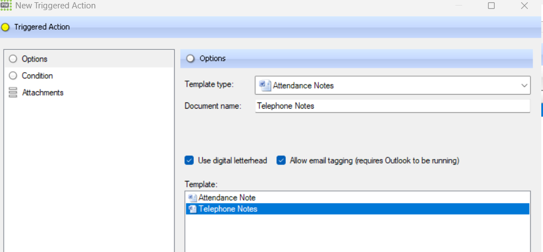This screenshot has width=543, height=252.
Task: Maximize the New Triggered Action window
Action: click(491, 6)
